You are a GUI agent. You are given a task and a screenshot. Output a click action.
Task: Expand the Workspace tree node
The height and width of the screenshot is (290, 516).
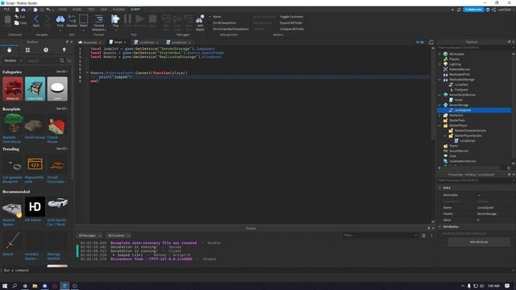pos(439,54)
